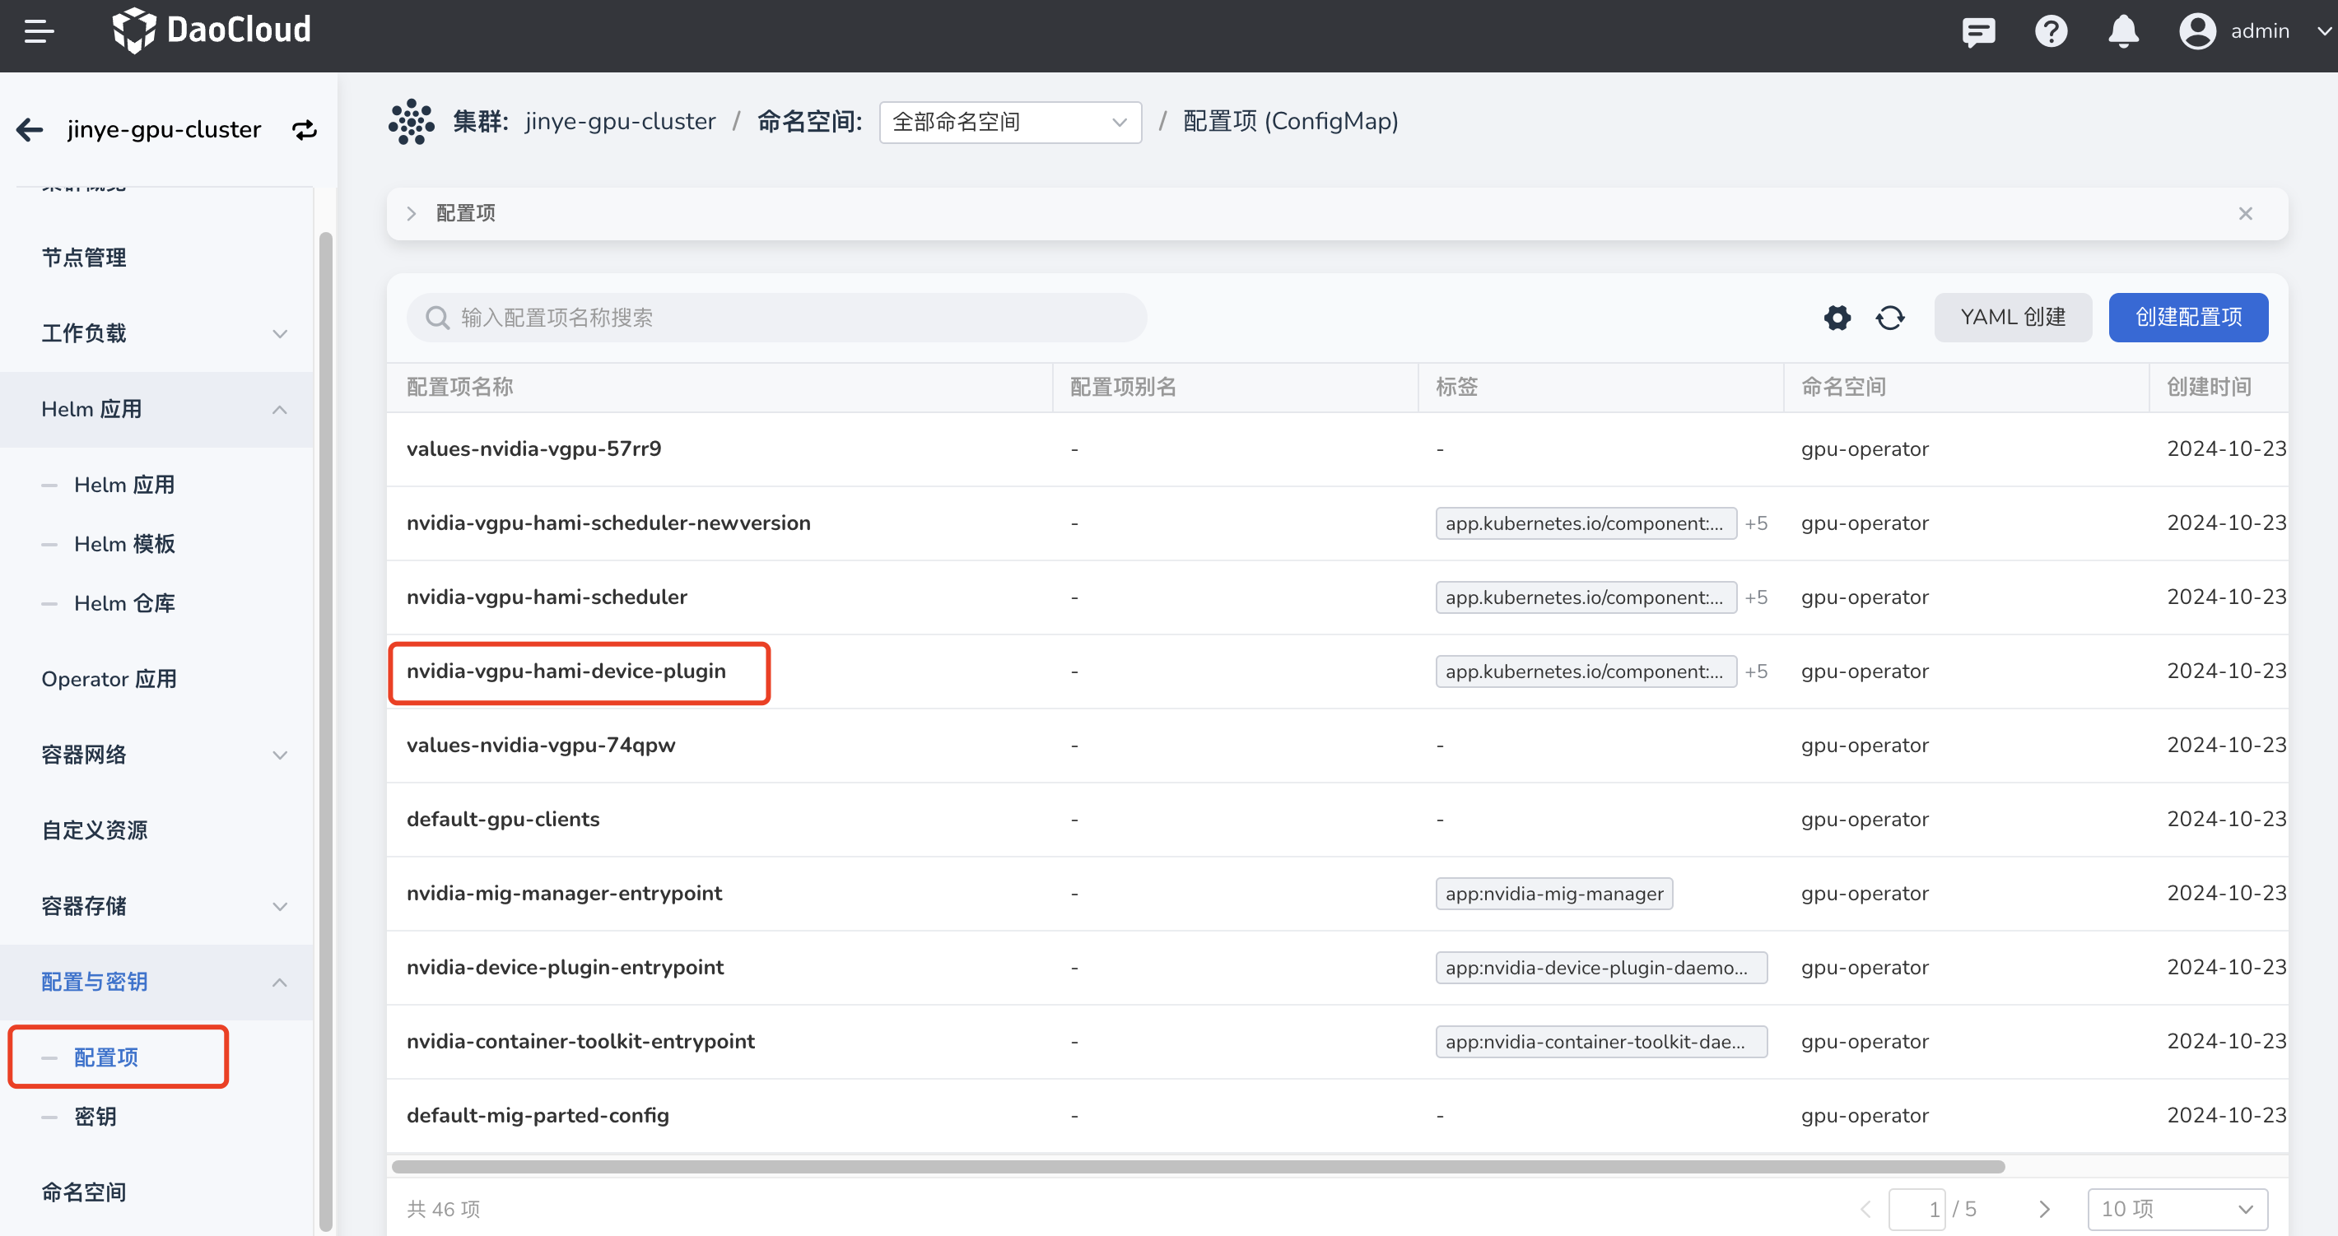Expand the 配置项 description banner
The image size is (2338, 1236).
[x=411, y=214]
